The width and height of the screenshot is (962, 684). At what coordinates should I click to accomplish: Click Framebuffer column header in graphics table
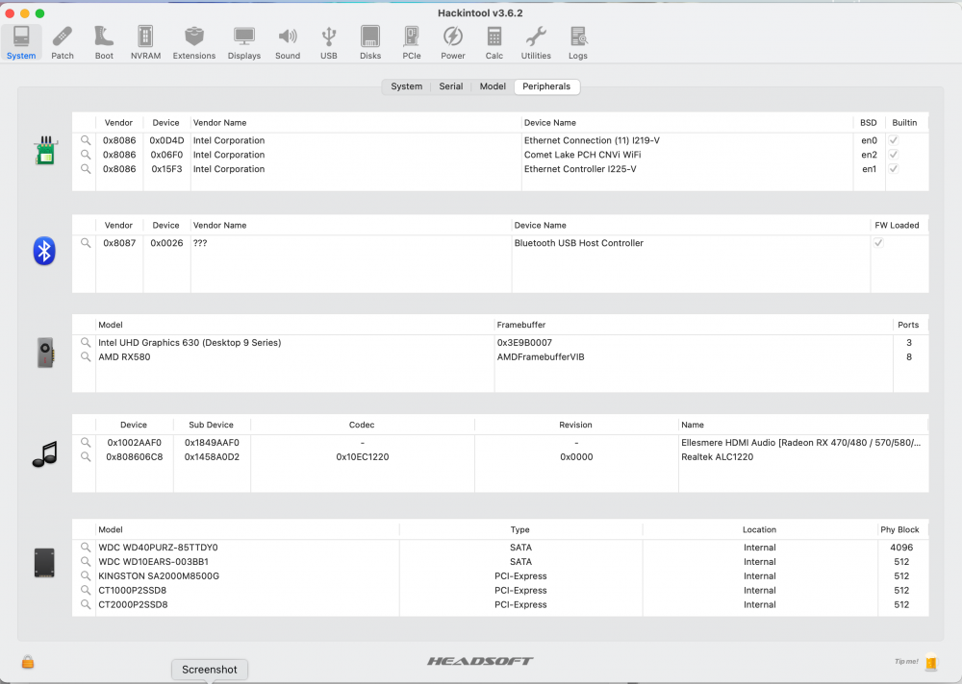tap(694, 325)
